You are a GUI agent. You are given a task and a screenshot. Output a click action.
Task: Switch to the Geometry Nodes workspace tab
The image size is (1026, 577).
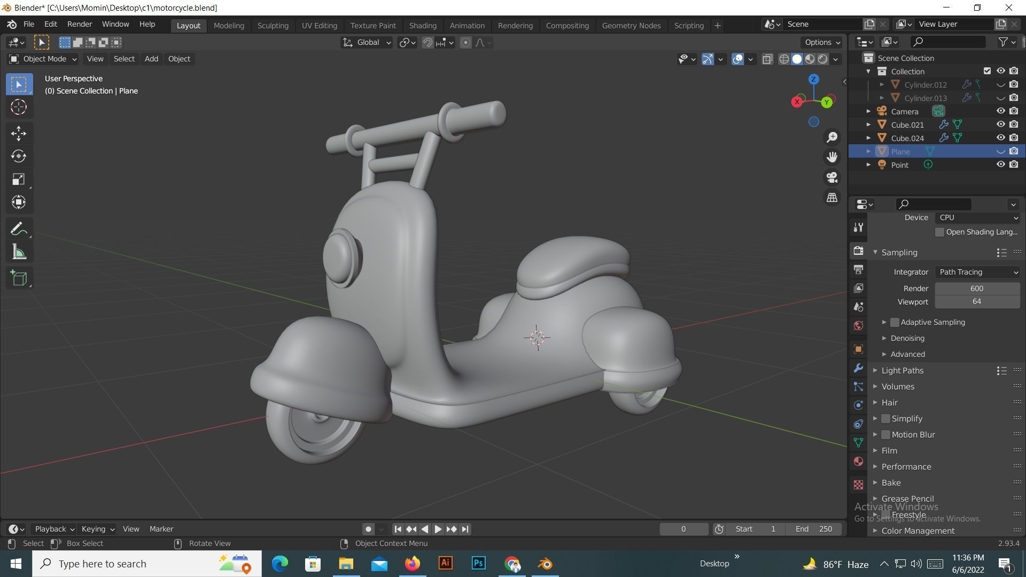(631, 26)
